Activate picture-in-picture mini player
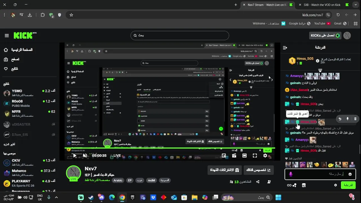361x203 pixels. [x=224, y=156]
